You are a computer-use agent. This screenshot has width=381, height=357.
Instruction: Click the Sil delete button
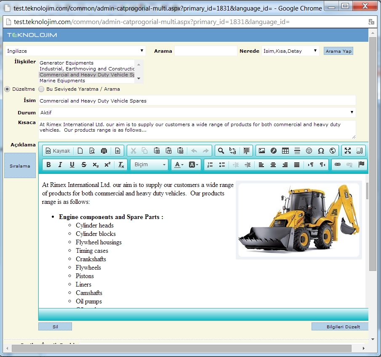[55, 327]
